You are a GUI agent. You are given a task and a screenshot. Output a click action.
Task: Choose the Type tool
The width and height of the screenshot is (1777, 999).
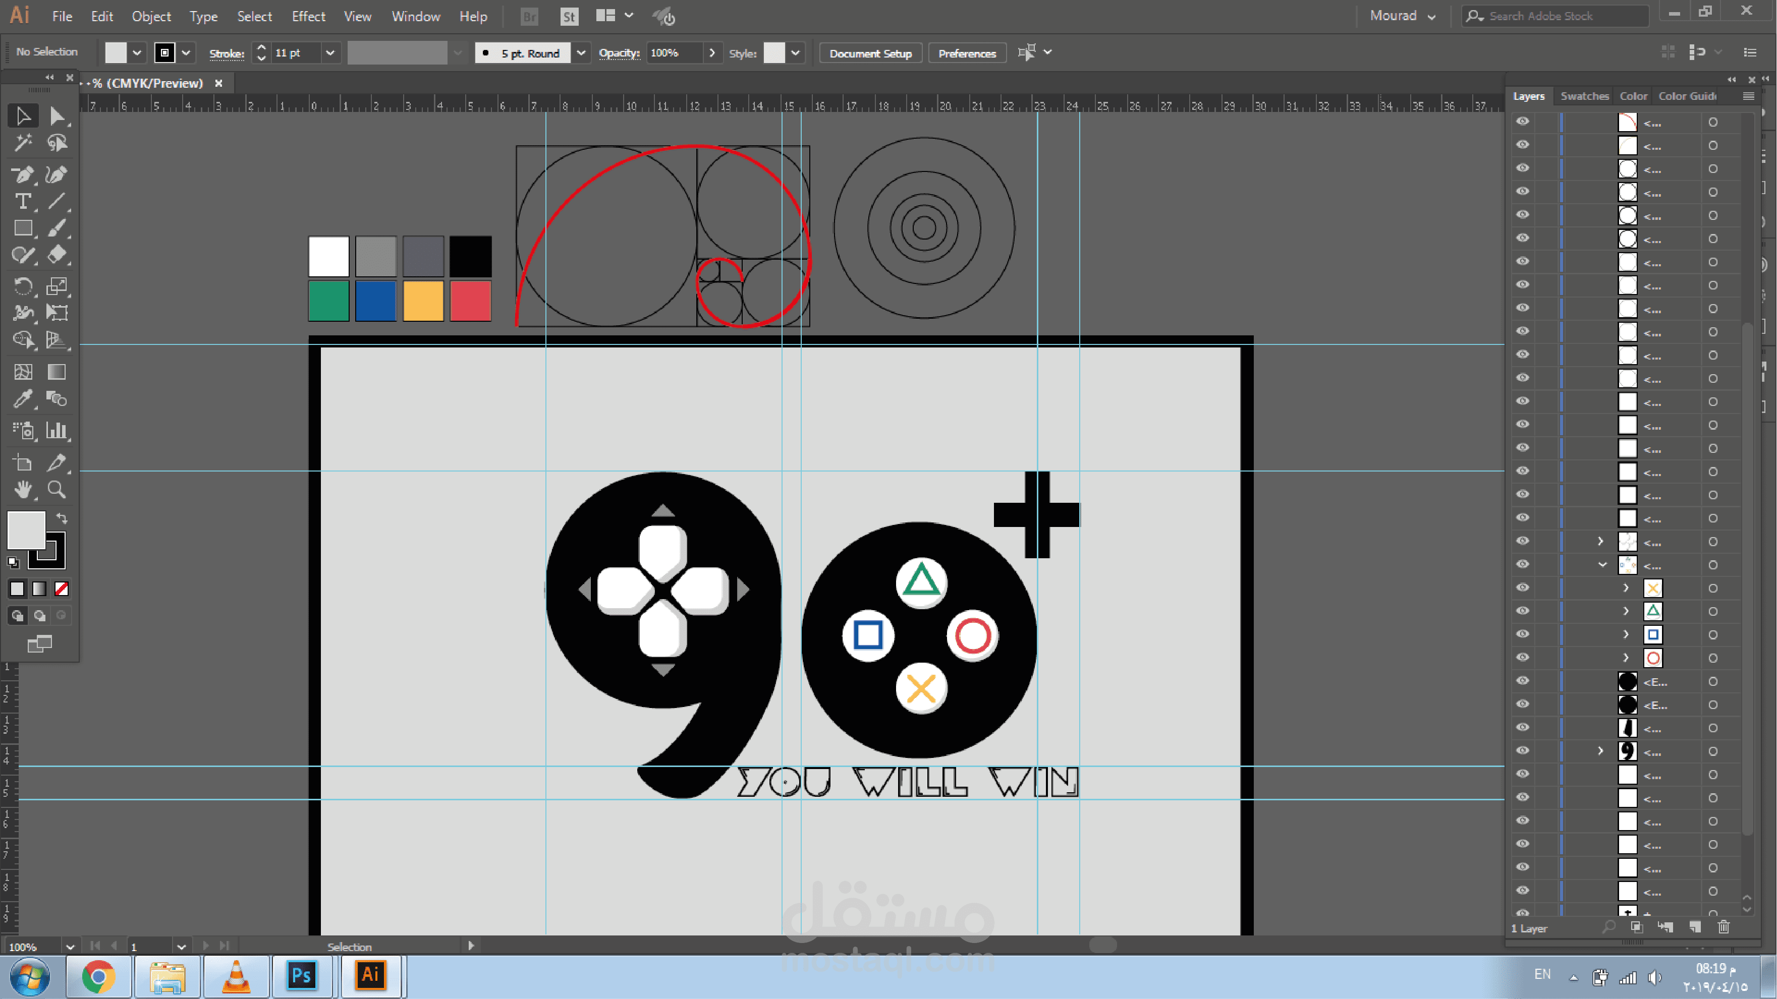pos(23,201)
